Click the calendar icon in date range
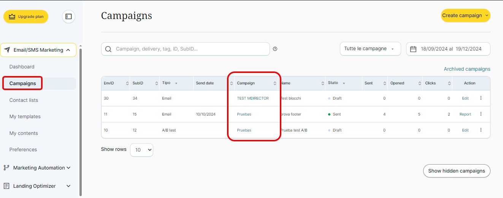Viewport: 503px width, 198px height. (413, 49)
